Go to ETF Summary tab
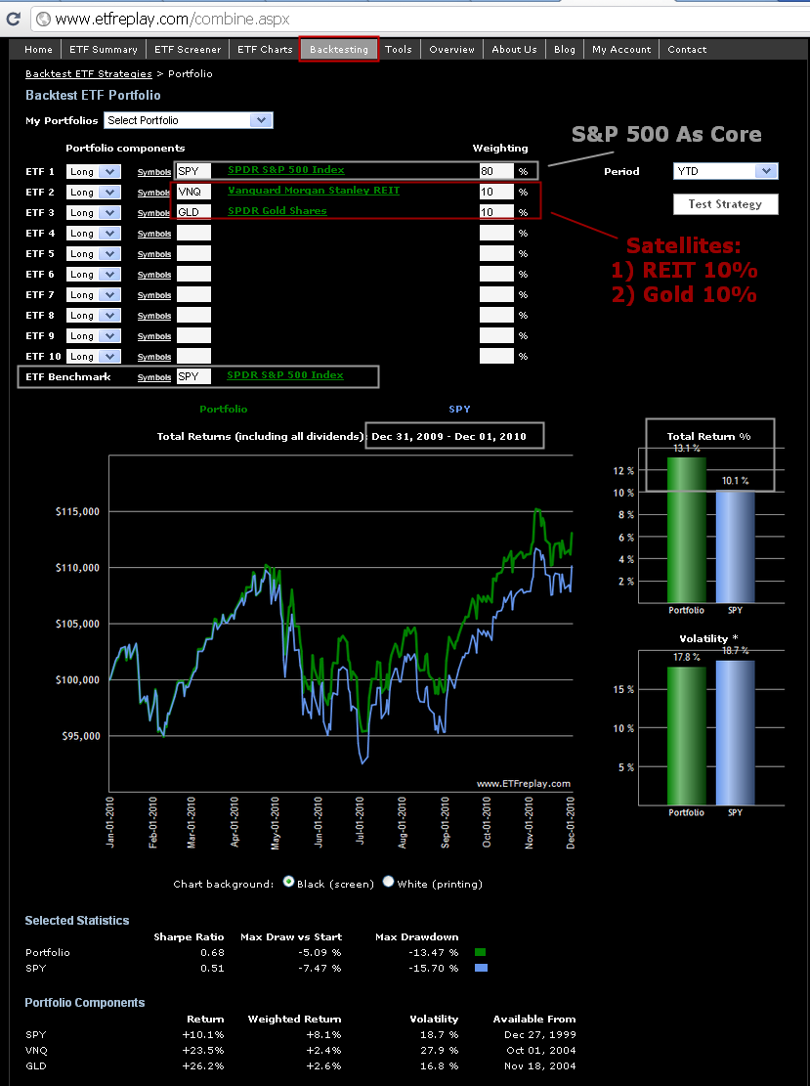This screenshot has width=810, height=1086. (x=104, y=49)
